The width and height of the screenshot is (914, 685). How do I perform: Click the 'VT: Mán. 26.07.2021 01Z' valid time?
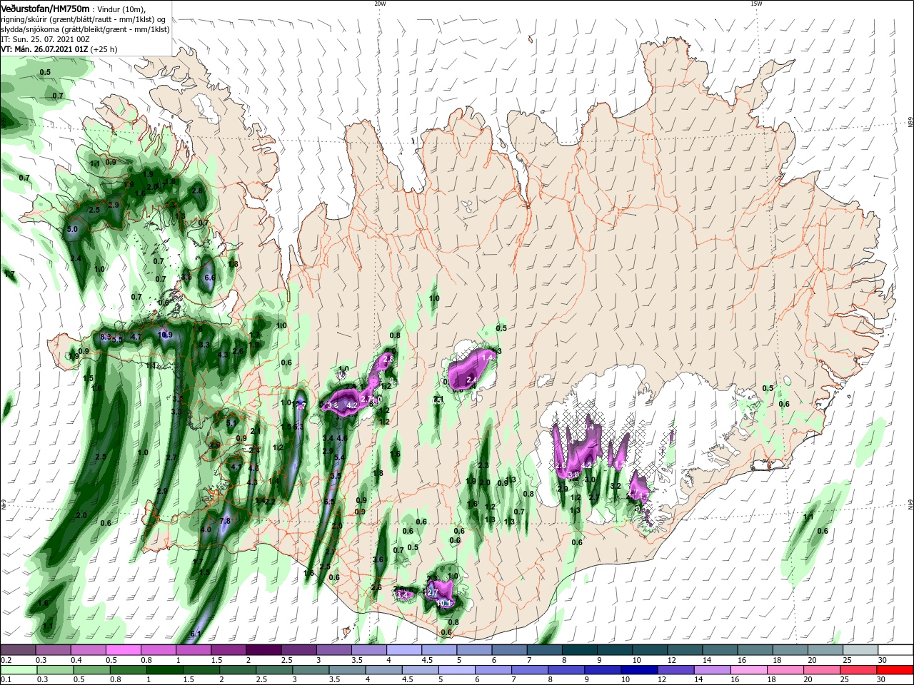pyautogui.click(x=44, y=49)
